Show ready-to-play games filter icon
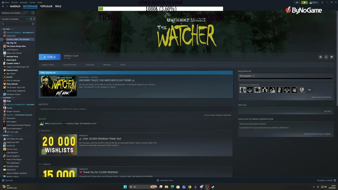Viewport: 338px width, 190px height. coord(34,19)
